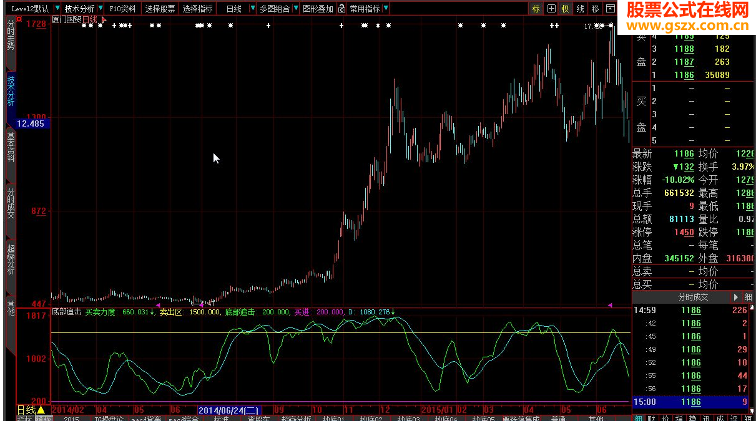Click the 12.485 price label on axis

coord(32,123)
